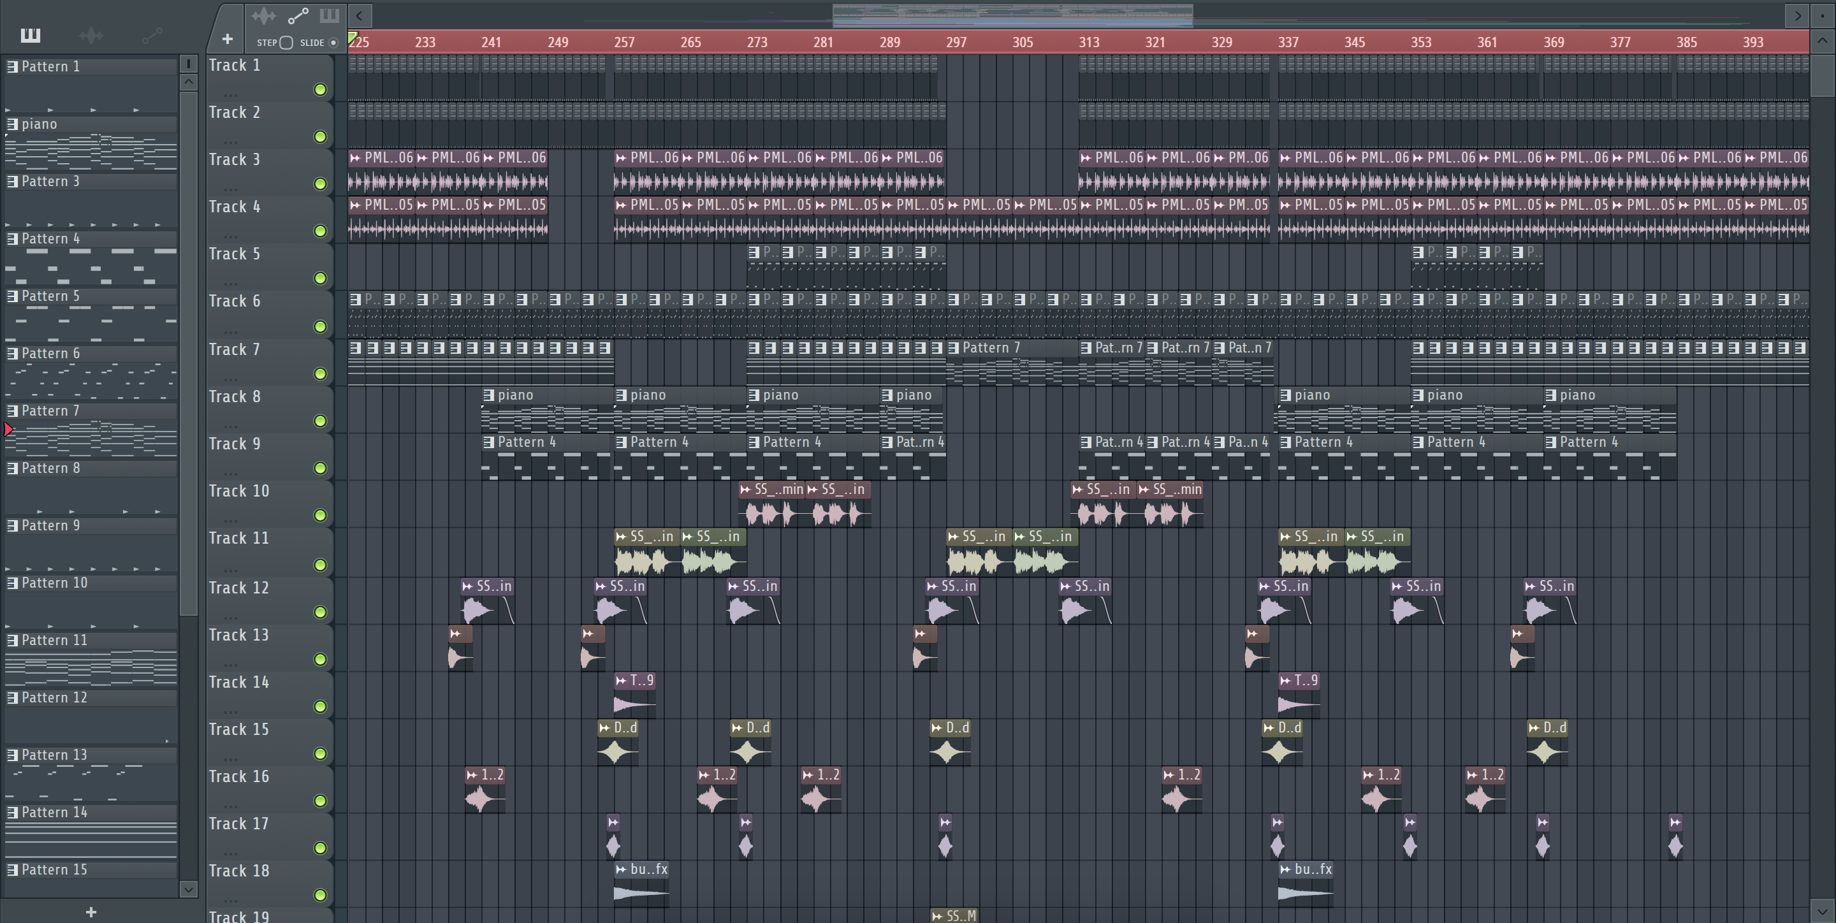This screenshot has height=923, width=1836.
Task: Click the picker panel scrollbar thumb
Action: [x=188, y=352]
